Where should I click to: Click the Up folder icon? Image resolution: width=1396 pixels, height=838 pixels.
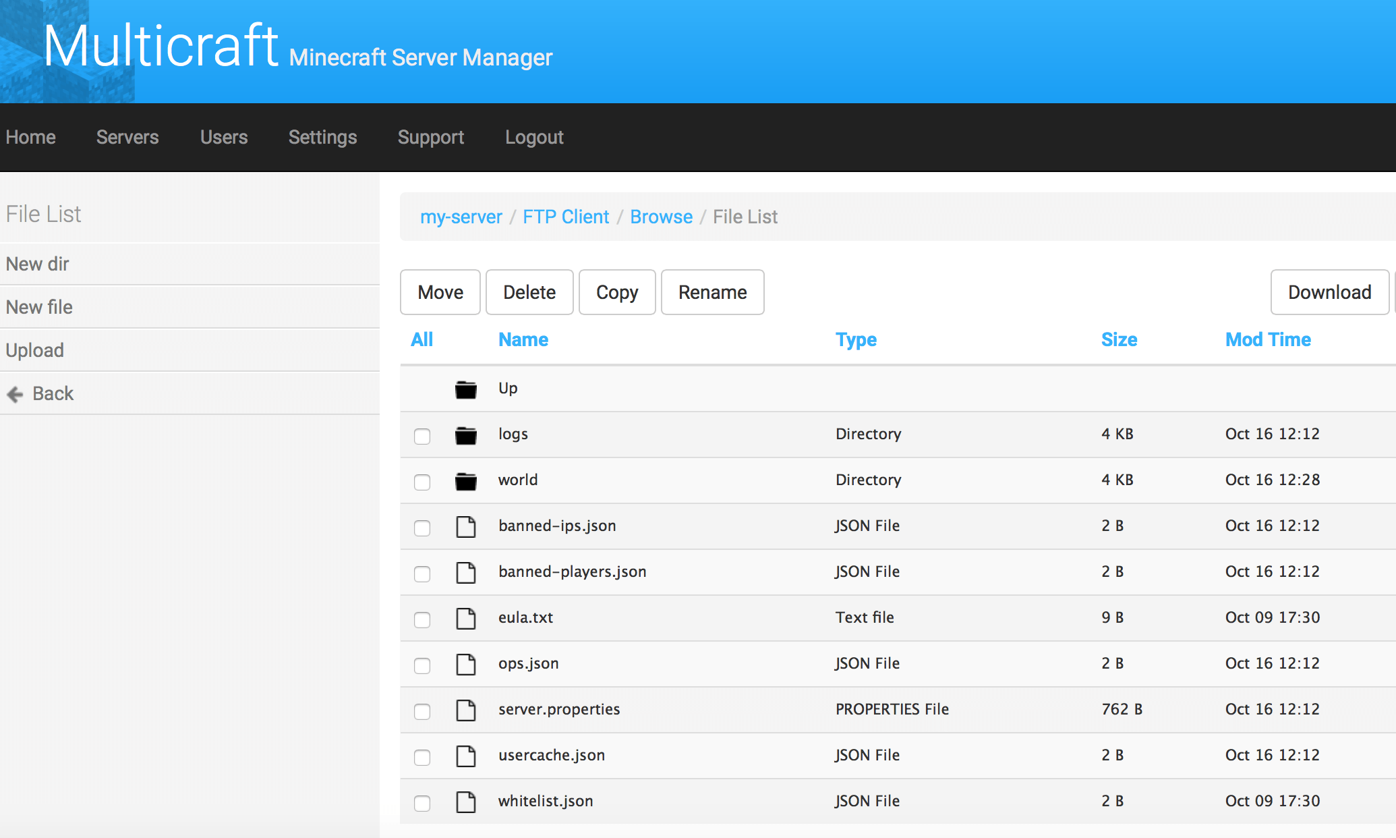point(465,389)
